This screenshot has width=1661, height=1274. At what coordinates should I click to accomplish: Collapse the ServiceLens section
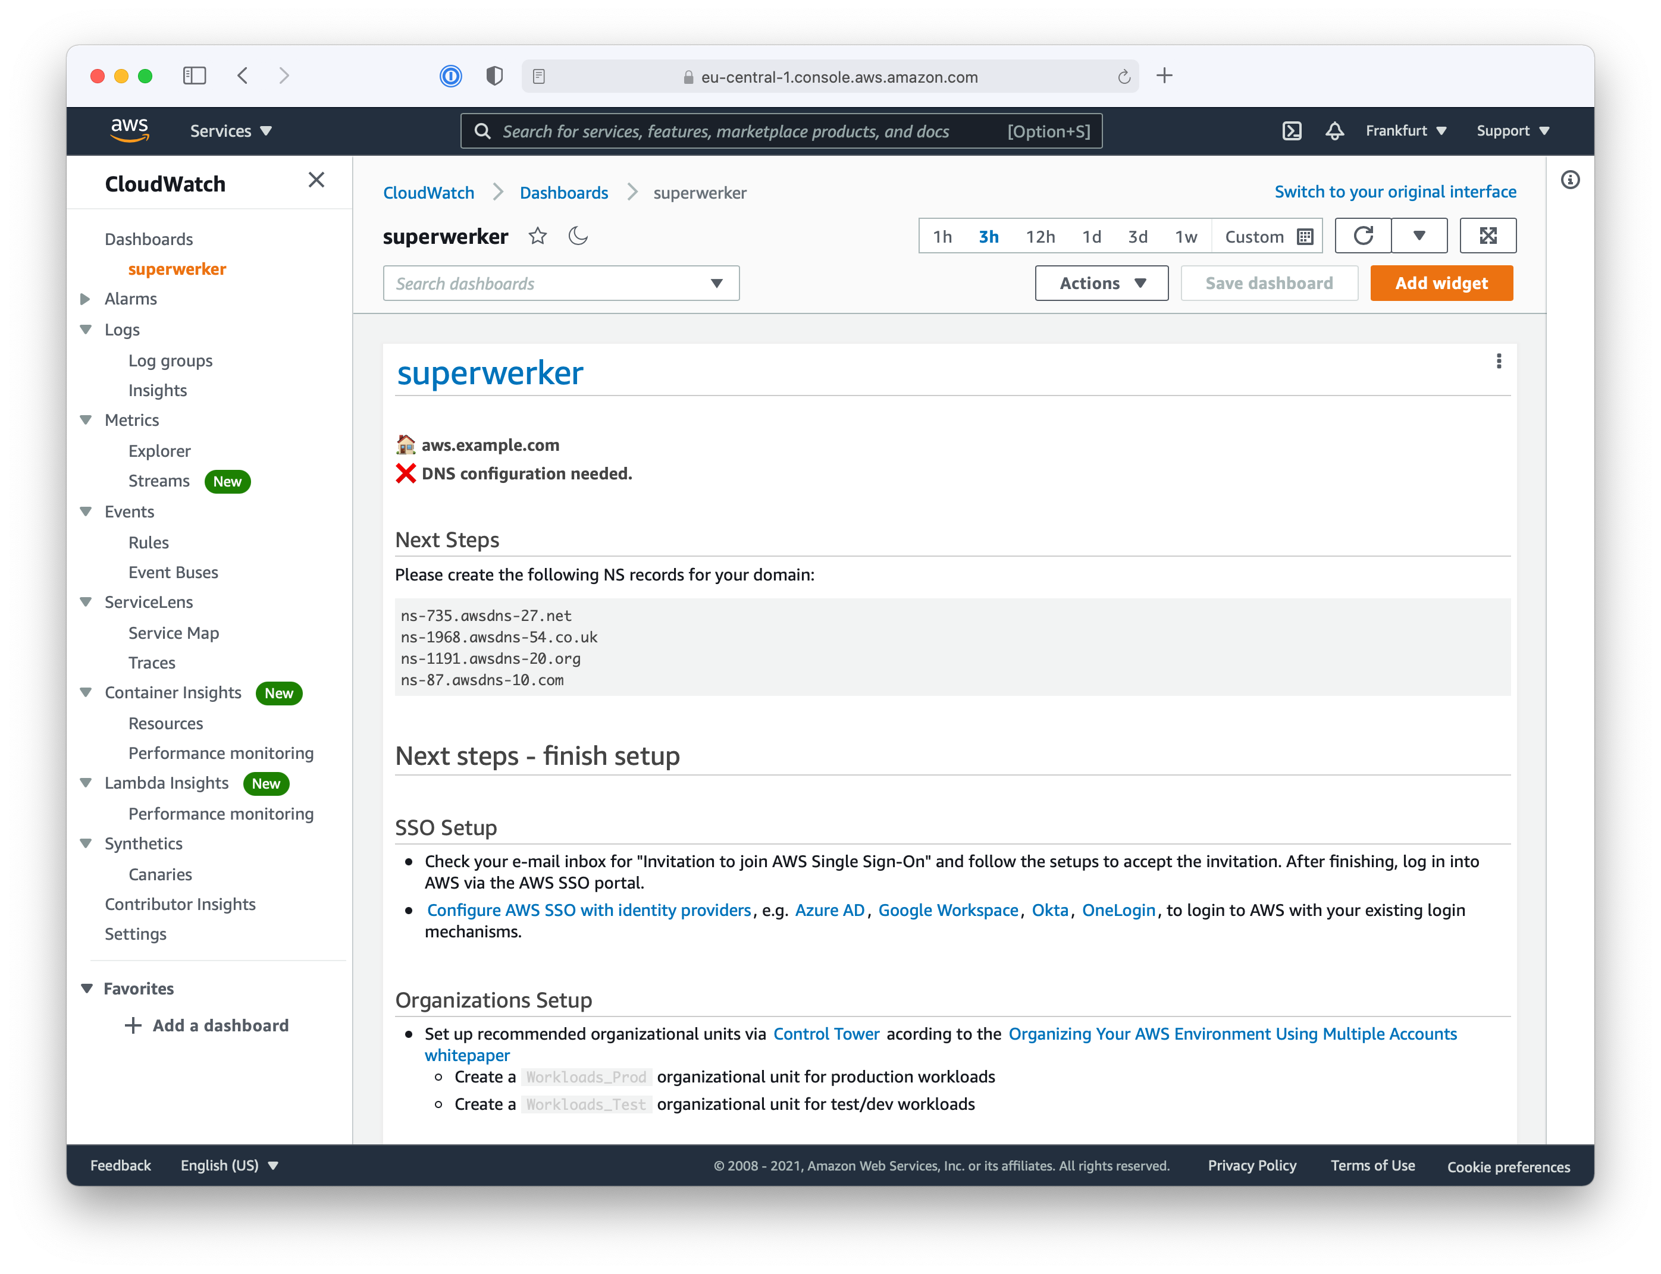[x=86, y=601]
